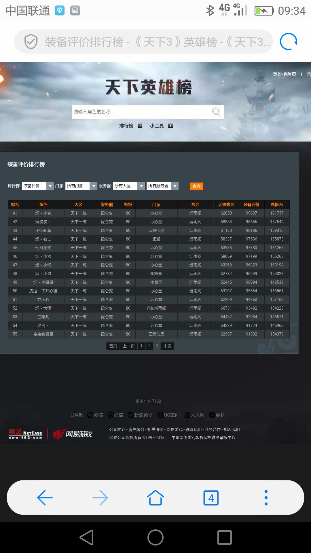Share to 微信 icon
The image size is (311, 553).
pyautogui.click(x=90, y=415)
